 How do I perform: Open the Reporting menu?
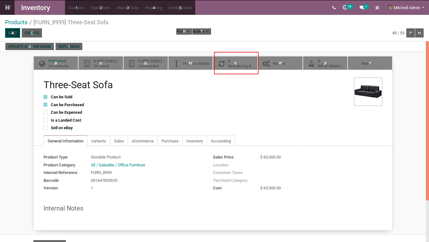click(154, 8)
